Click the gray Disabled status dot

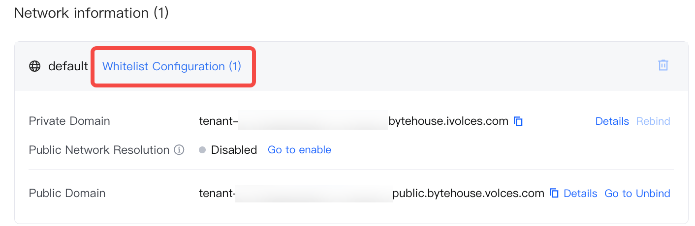202,150
